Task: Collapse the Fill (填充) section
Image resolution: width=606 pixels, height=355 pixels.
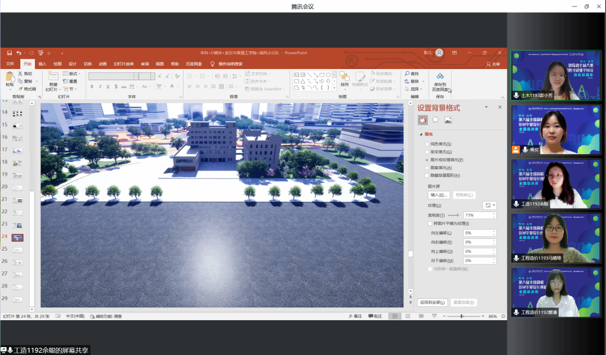Action: tap(421, 135)
